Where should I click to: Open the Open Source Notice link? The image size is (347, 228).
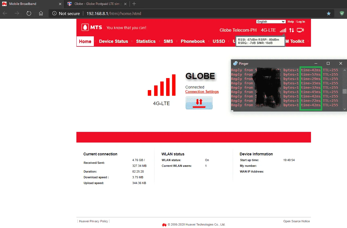[x=297, y=221]
